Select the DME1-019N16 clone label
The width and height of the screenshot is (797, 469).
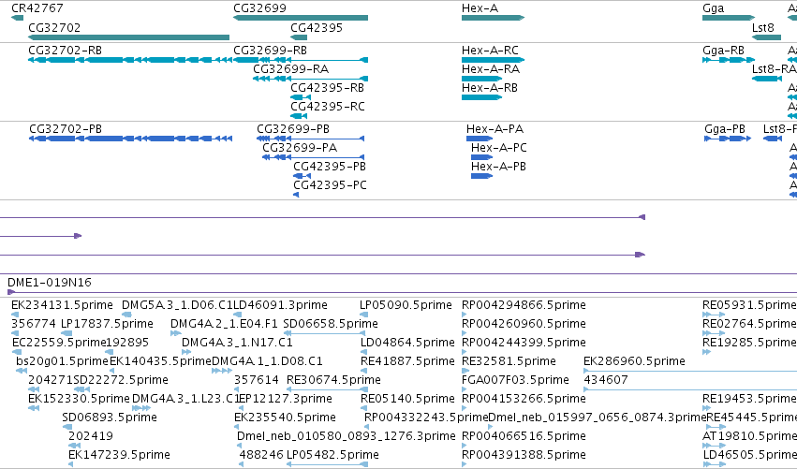[x=50, y=283]
